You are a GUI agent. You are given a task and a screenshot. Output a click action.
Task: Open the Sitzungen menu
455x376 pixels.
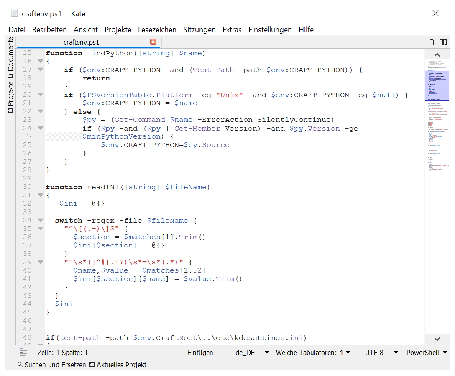coord(199,30)
